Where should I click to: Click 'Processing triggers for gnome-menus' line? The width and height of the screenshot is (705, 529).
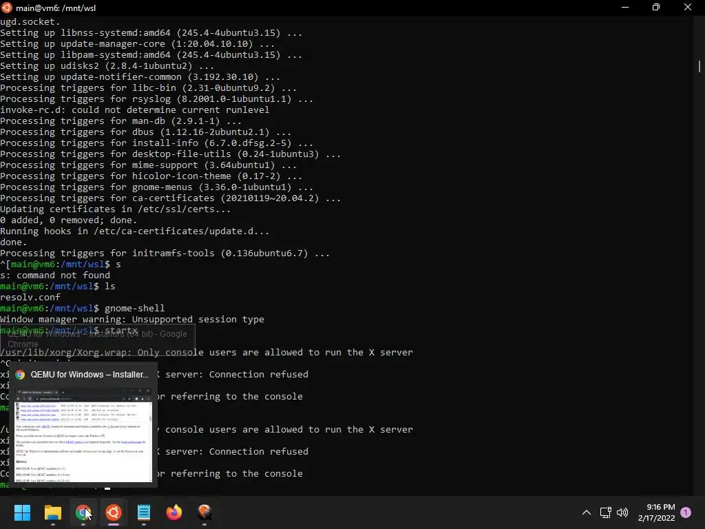point(156,187)
